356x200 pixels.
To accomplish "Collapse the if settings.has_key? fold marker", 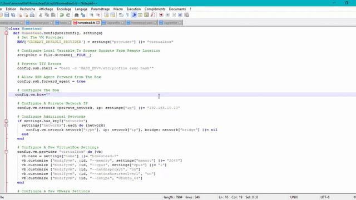I will [6, 121].
